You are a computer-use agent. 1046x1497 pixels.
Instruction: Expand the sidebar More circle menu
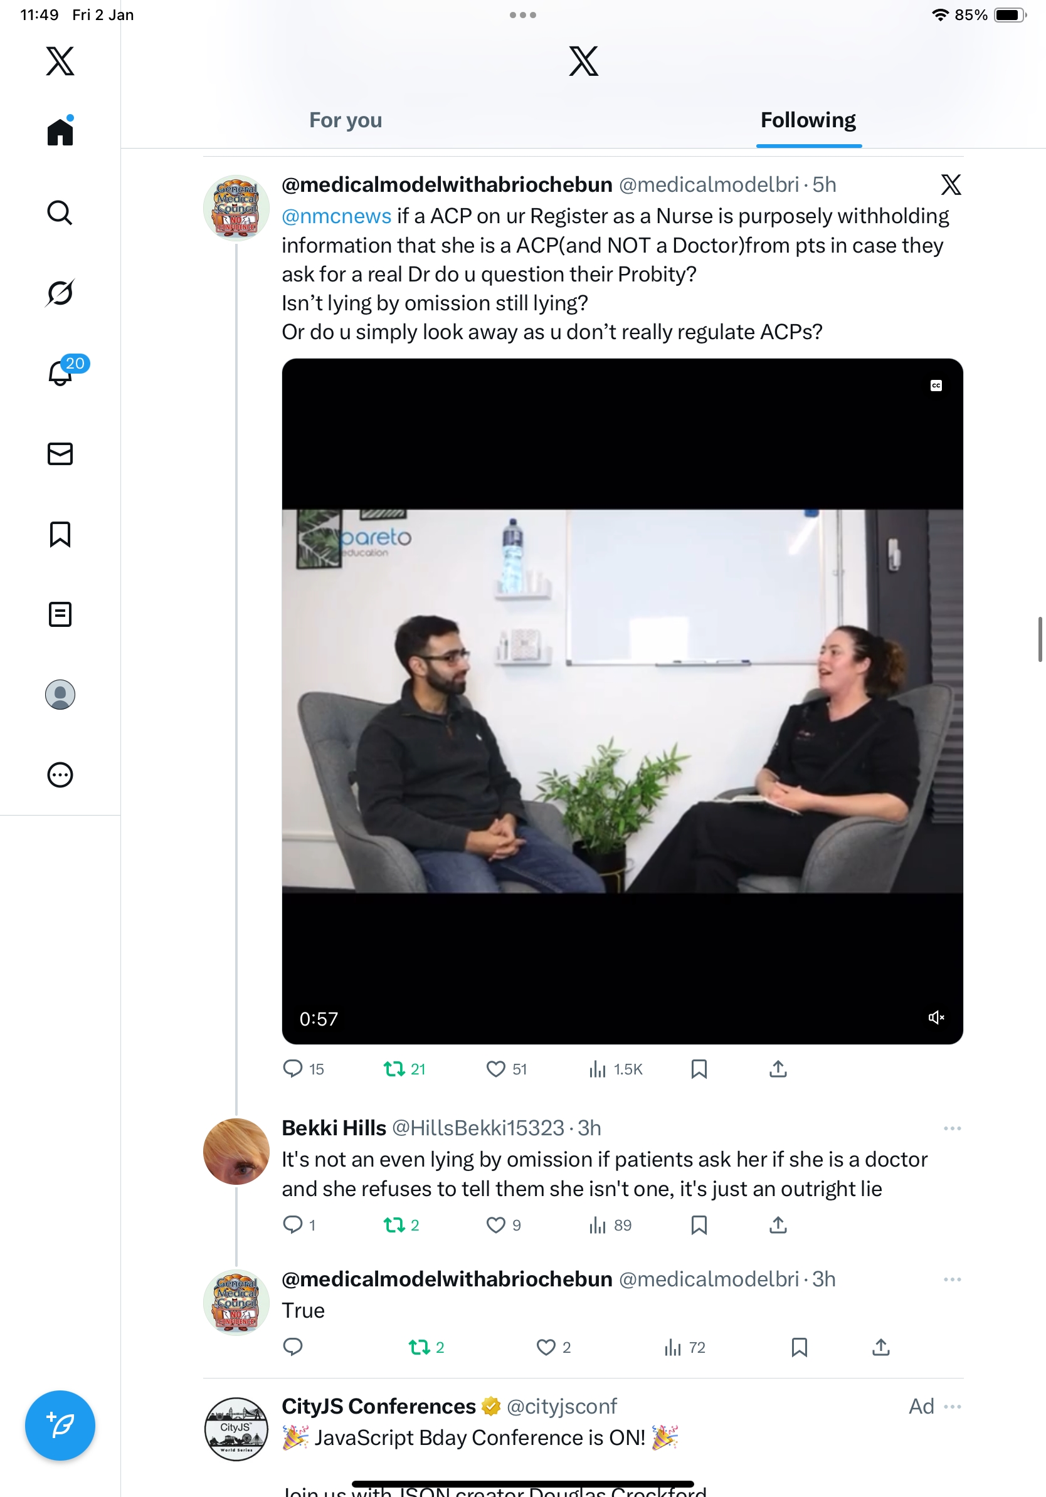[60, 775]
